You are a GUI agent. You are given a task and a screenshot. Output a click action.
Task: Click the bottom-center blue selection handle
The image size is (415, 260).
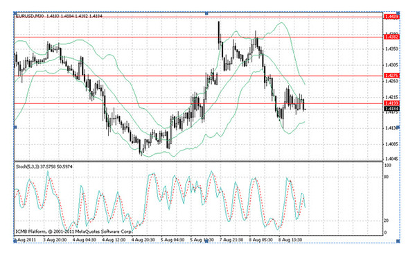(x=206, y=241)
